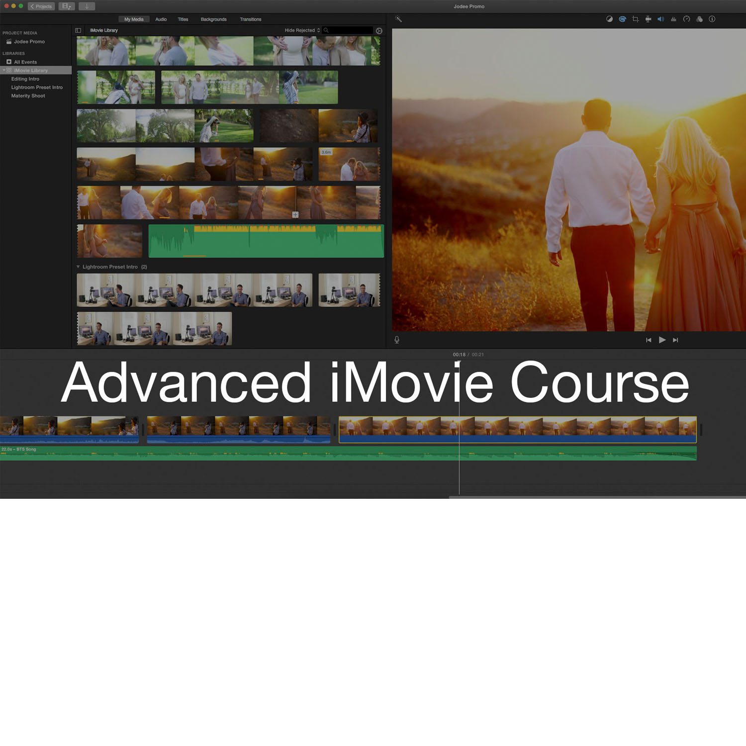Skip to previous clip in viewer
The image size is (746, 746).
click(x=649, y=340)
